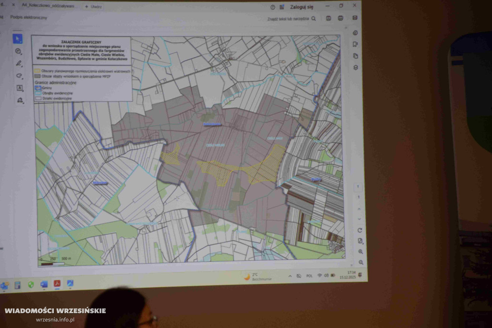The image size is (492, 328).
Task: Rotate the page view clockwise
Action: (x=360, y=230)
